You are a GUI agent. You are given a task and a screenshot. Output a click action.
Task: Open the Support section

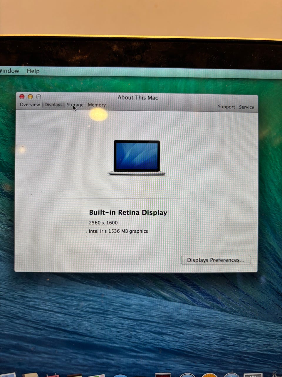pos(226,107)
